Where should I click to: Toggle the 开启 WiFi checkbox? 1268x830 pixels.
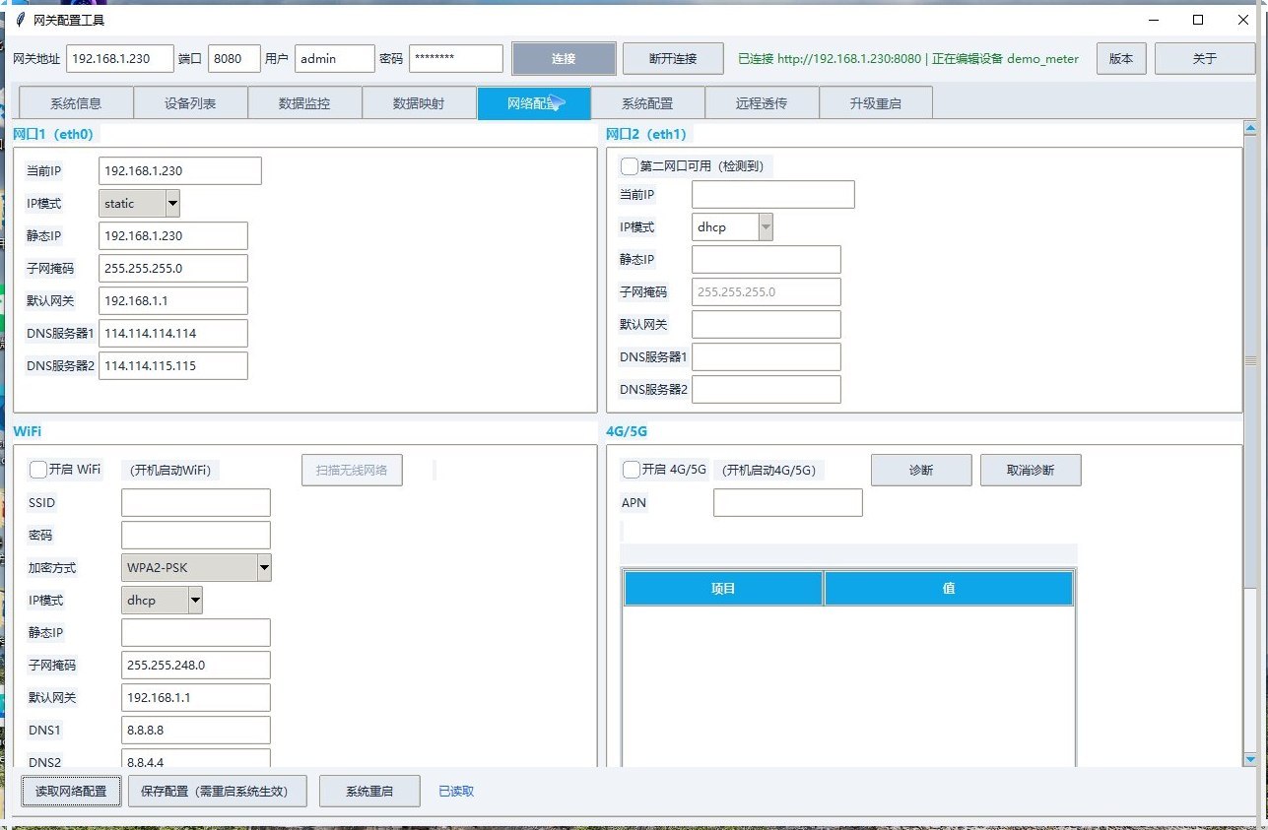point(38,470)
